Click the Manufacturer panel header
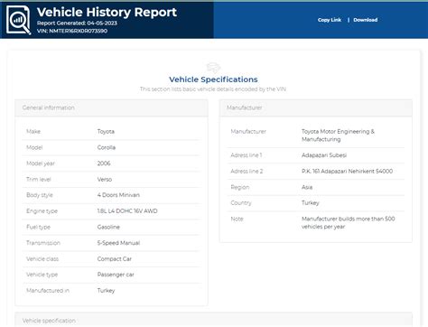 point(316,107)
